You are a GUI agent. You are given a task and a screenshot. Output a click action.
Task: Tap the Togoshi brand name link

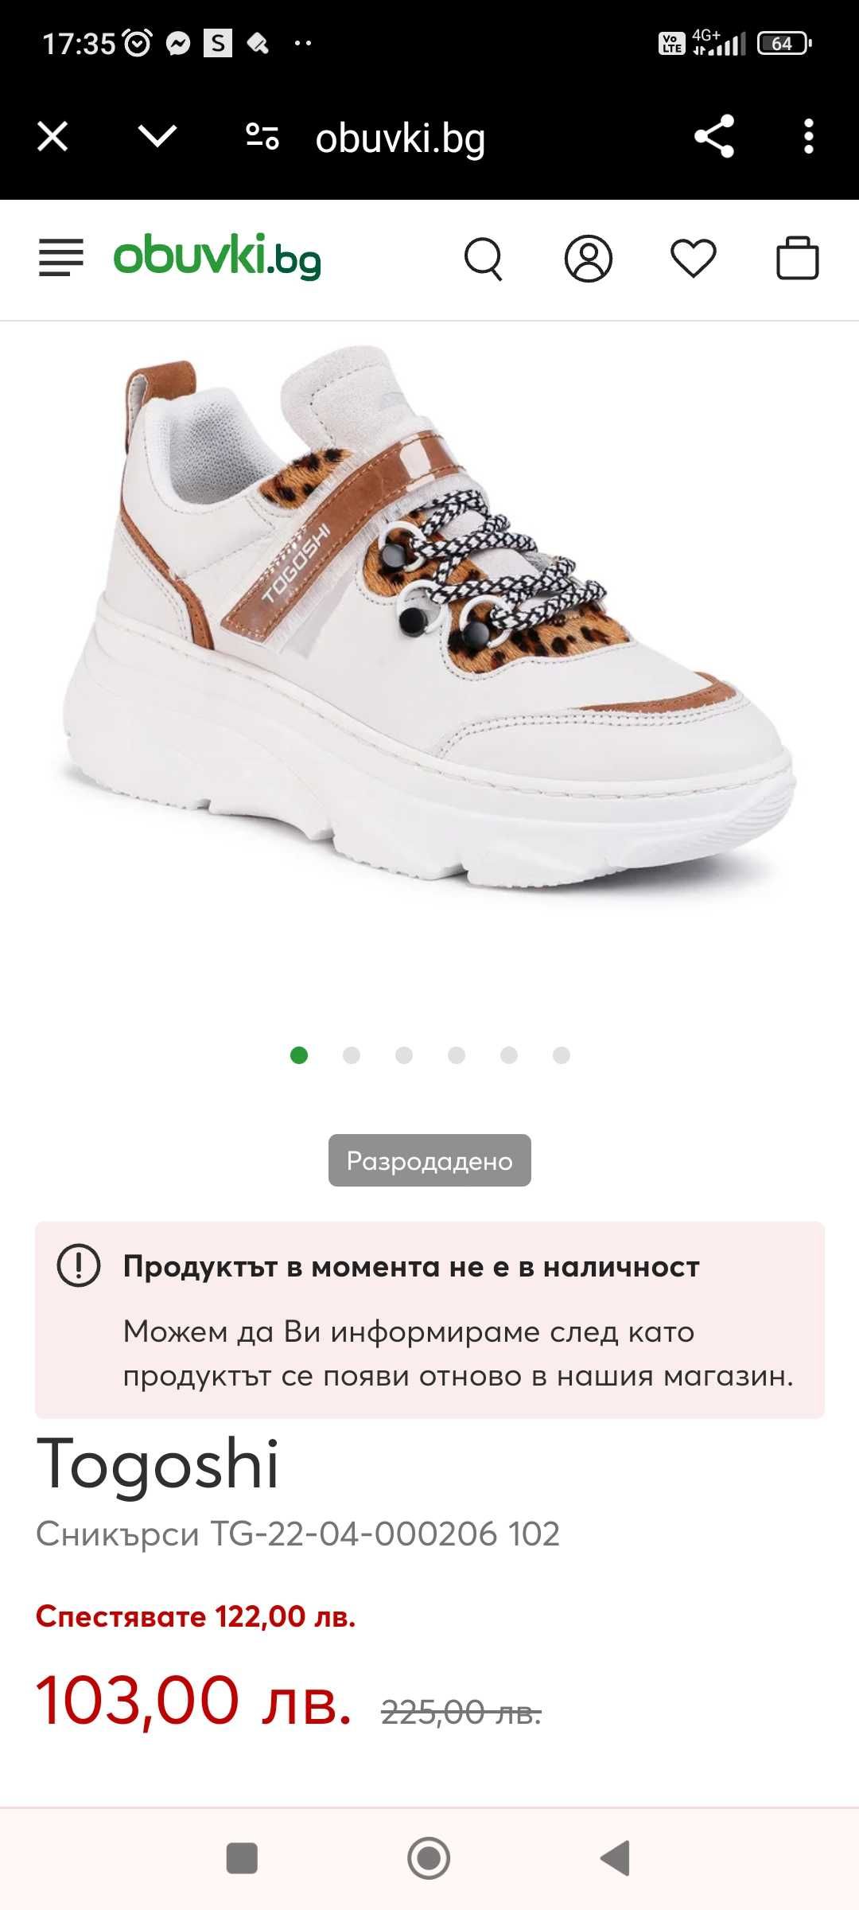click(x=158, y=1464)
